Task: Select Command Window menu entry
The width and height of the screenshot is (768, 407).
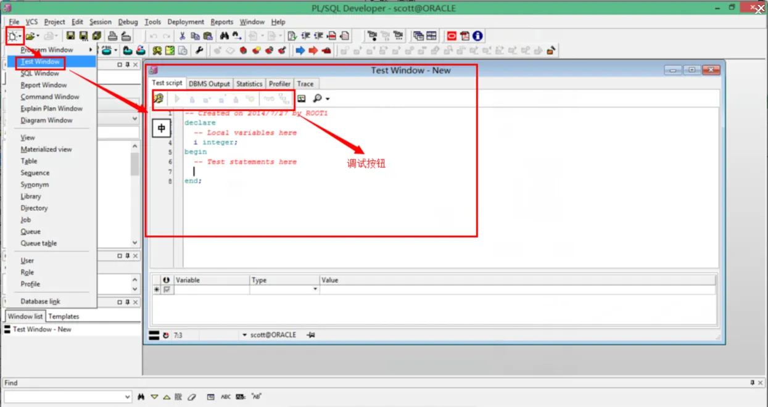Action: 50,97
